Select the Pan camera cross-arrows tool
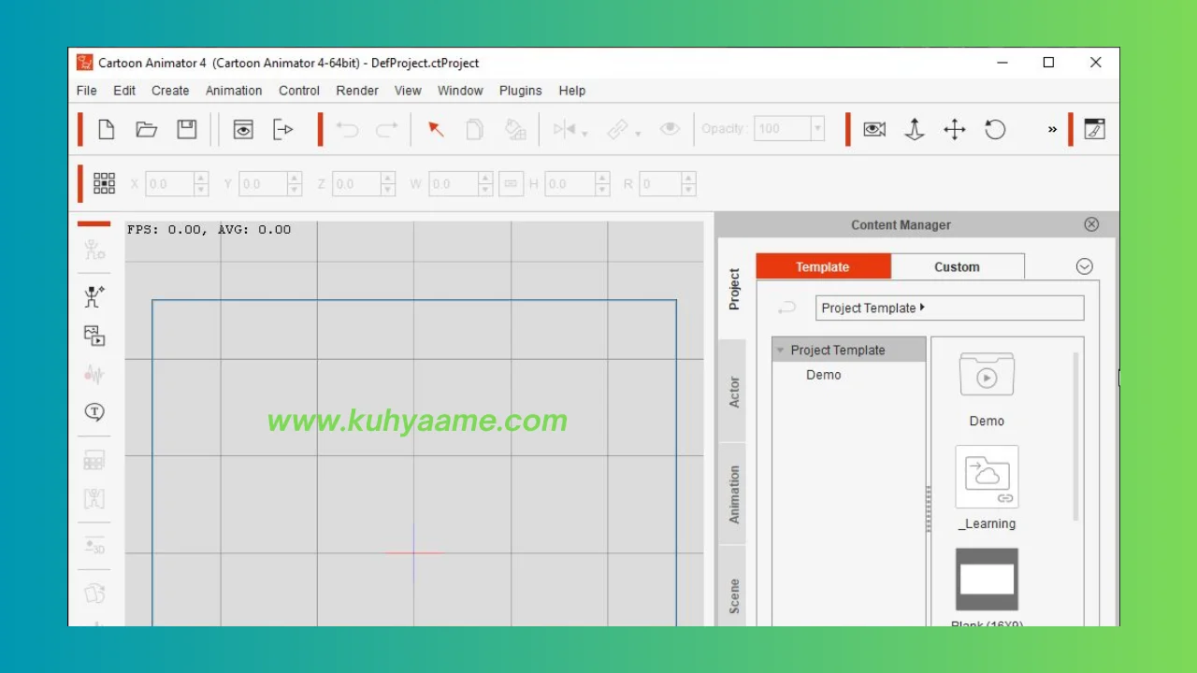 [955, 129]
